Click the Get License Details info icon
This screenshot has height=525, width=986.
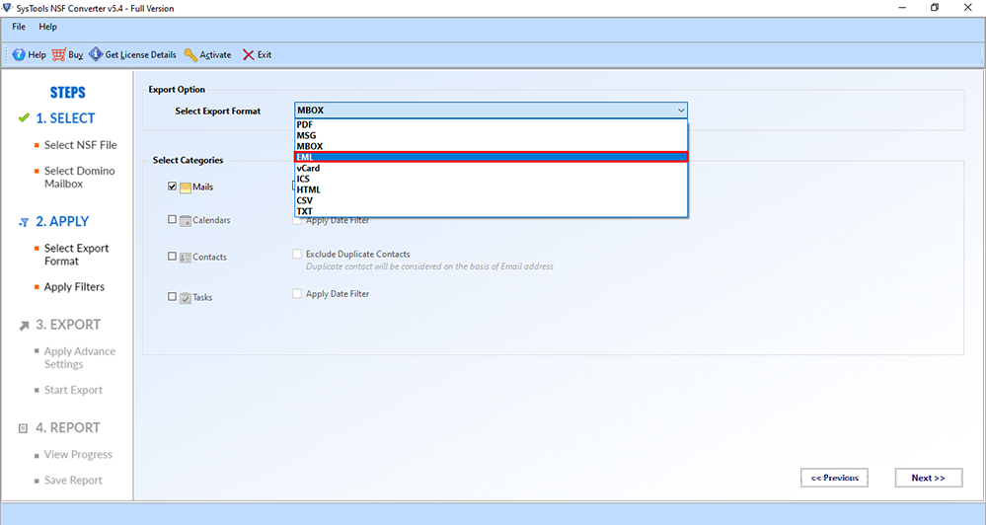point(96,54)
